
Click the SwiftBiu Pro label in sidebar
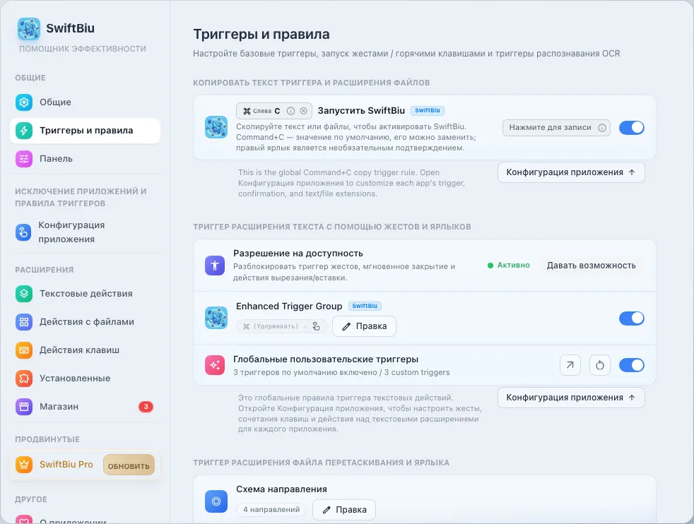(66, 464)
